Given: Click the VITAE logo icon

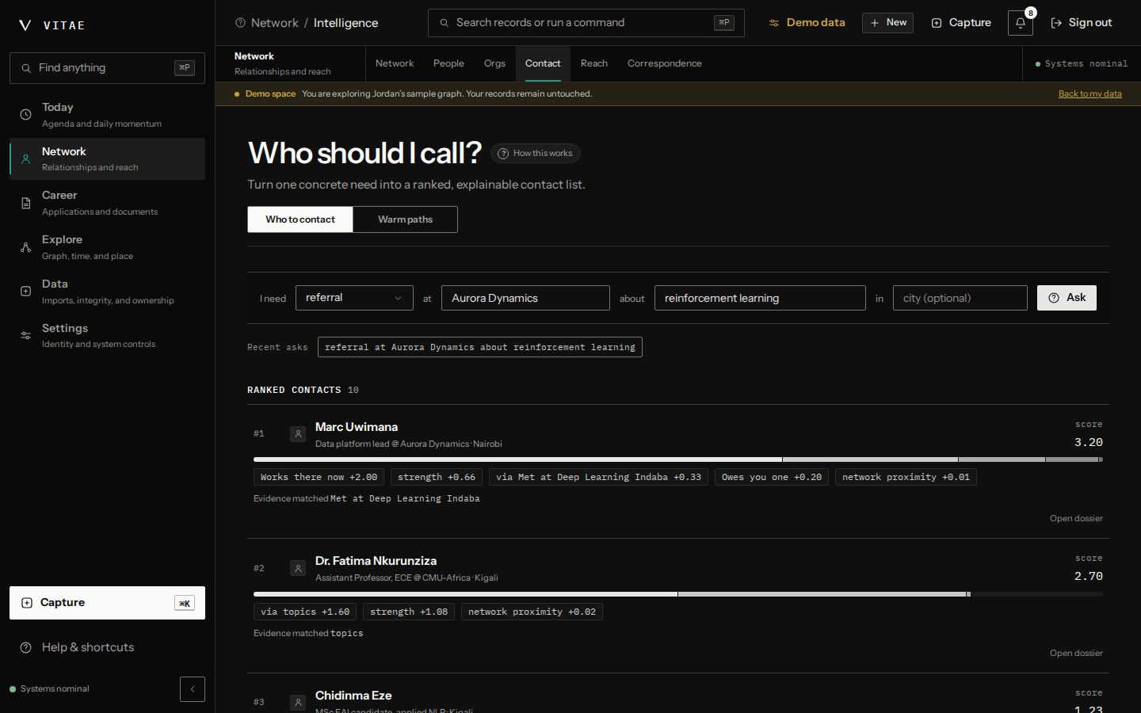Looking at the screenshot, I should pos(25,25).
